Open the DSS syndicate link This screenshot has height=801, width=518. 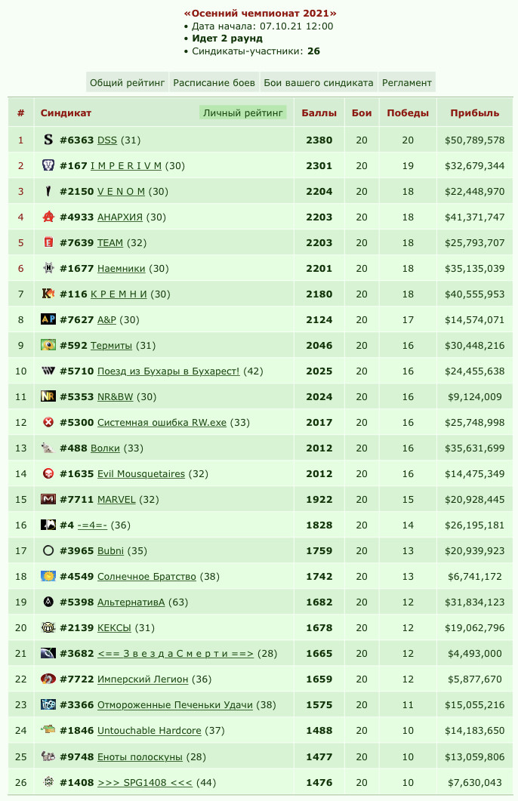point(107,140)
